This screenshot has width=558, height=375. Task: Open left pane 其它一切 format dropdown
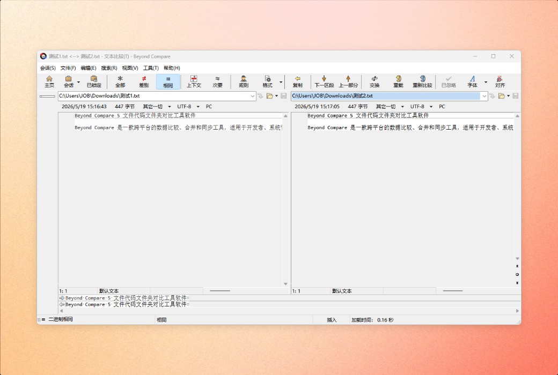[170, 107]
